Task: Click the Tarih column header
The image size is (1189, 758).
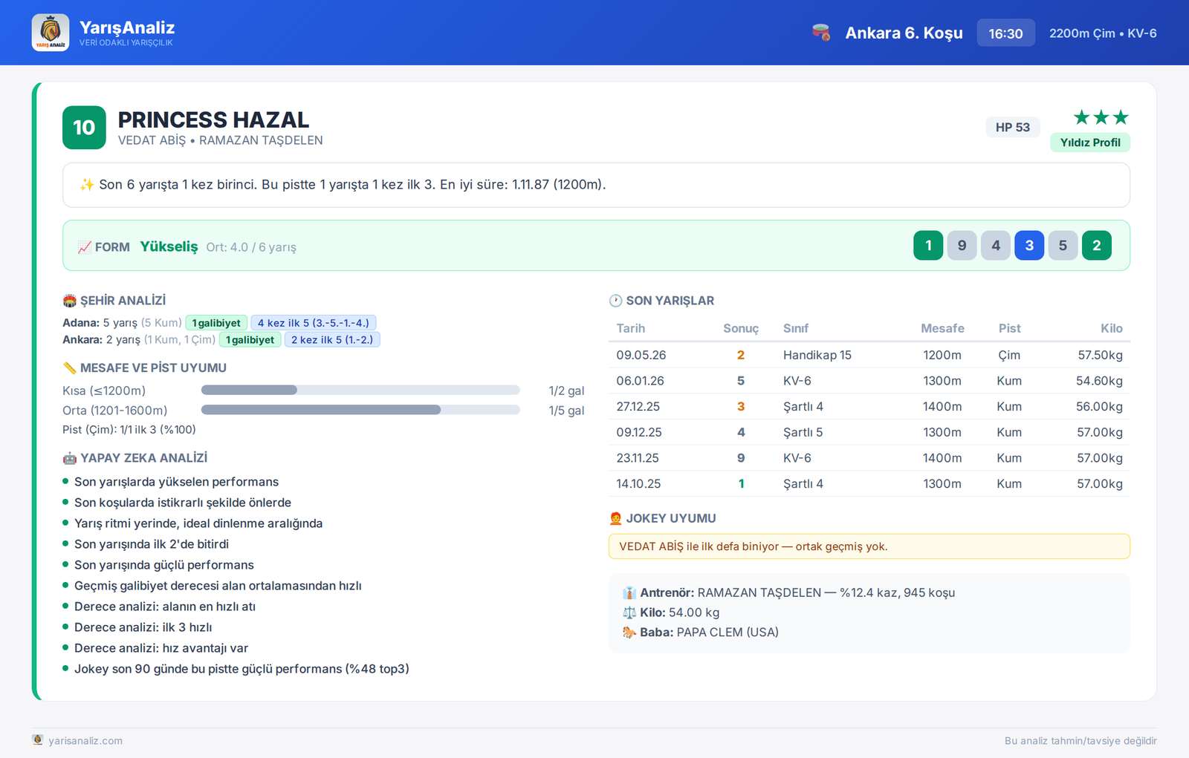Action: pyautogui.click(x=631, y=328)
